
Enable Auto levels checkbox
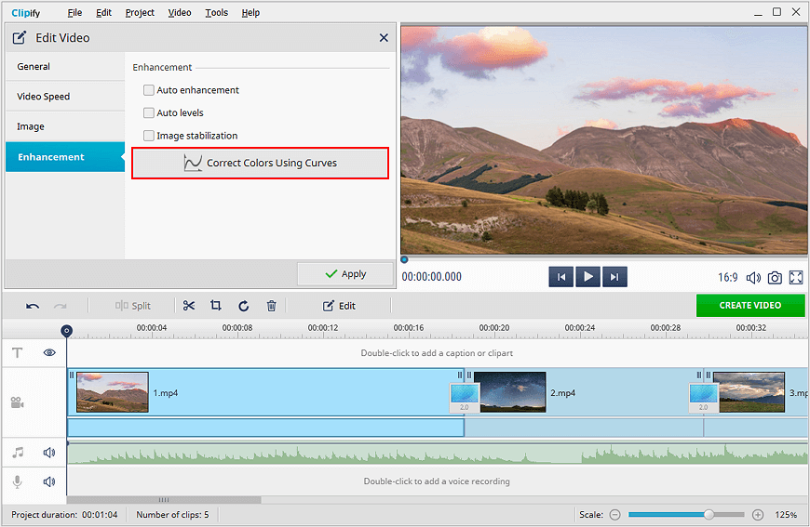pos(149,113)
